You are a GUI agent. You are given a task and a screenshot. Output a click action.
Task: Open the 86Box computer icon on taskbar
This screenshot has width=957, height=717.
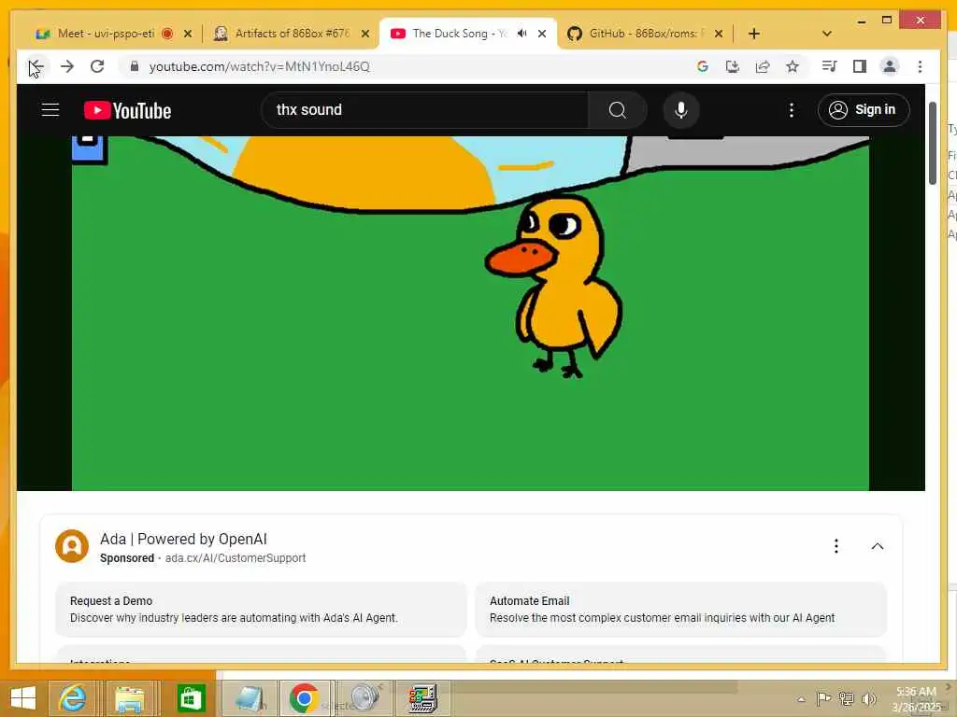[x=423, y=698]
